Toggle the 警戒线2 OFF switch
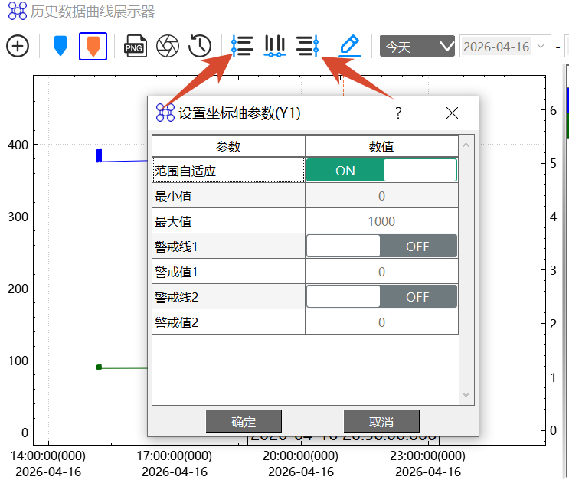 click(x=381, y=297)
